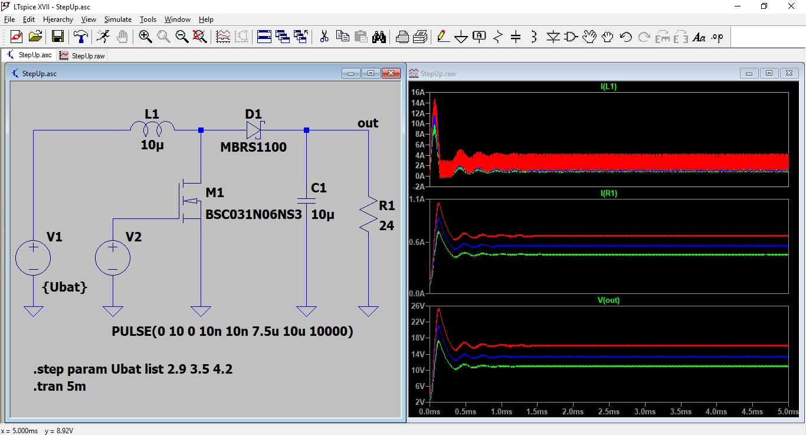This screenshot has height=435, width=806.
Task: Place a Ground symbol from the toolbar
Action: tap(461, 37)
